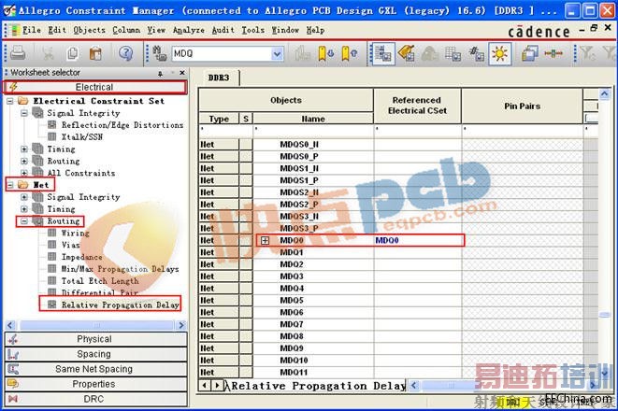Collapse the Electrical Constraint Set folder

coord(10,101)
